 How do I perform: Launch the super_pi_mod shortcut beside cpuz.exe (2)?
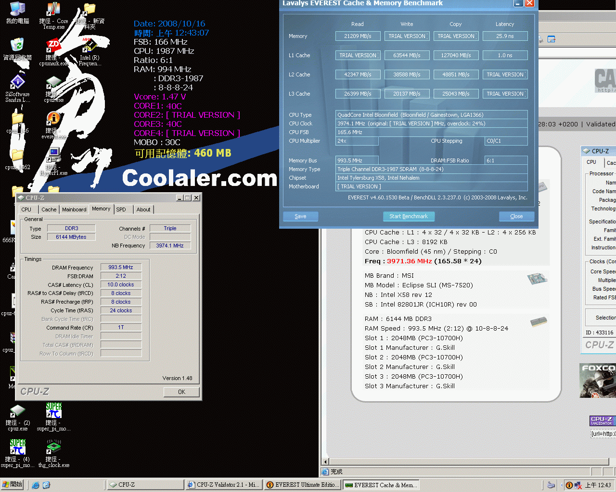coord(53,418)
